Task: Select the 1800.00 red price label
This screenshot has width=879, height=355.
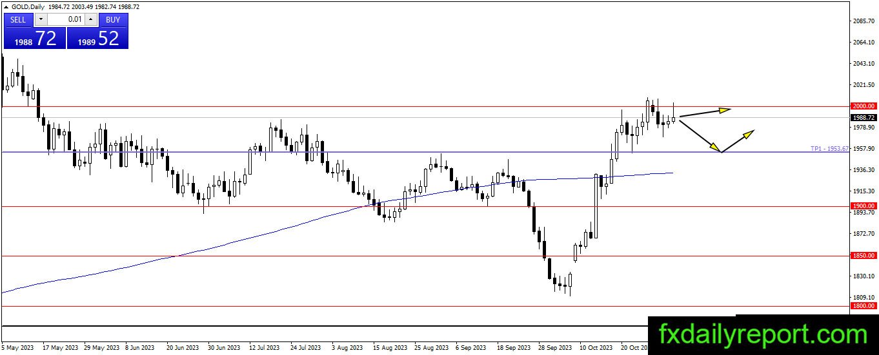Action: pos(864,306)
